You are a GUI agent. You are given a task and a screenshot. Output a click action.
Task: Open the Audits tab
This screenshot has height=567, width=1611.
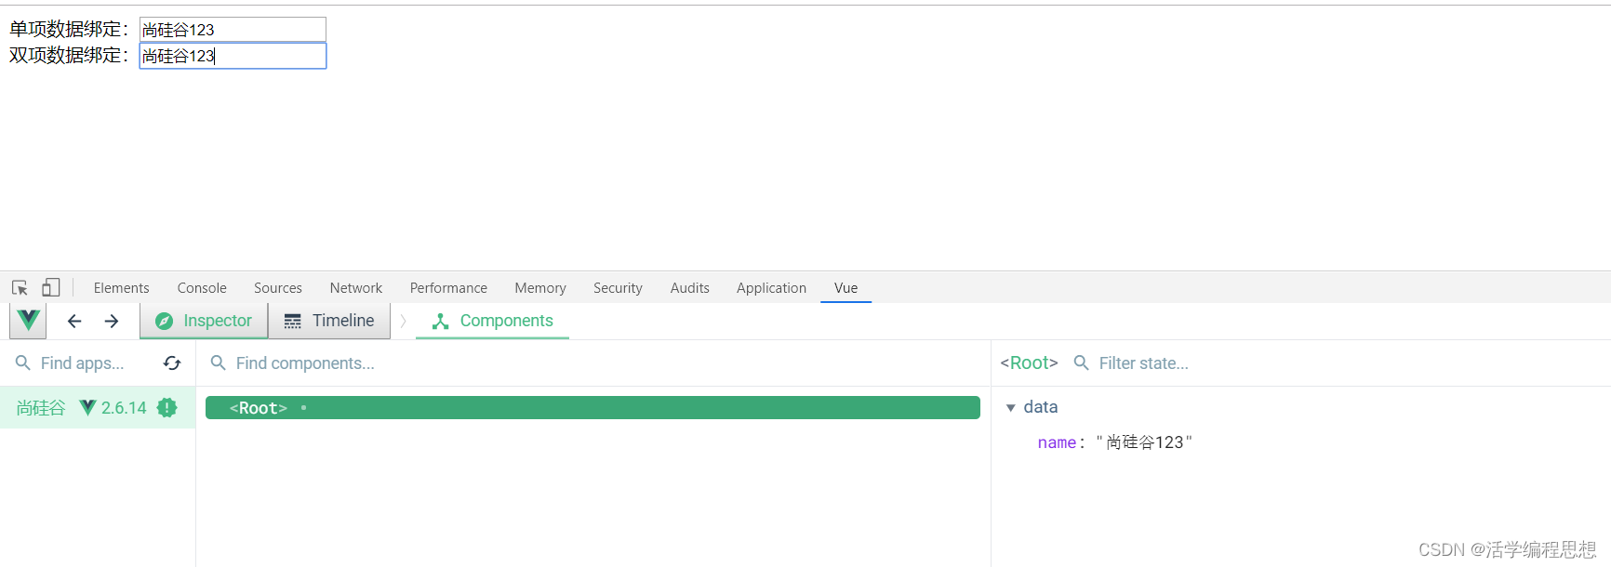click(x=690, y=288)
